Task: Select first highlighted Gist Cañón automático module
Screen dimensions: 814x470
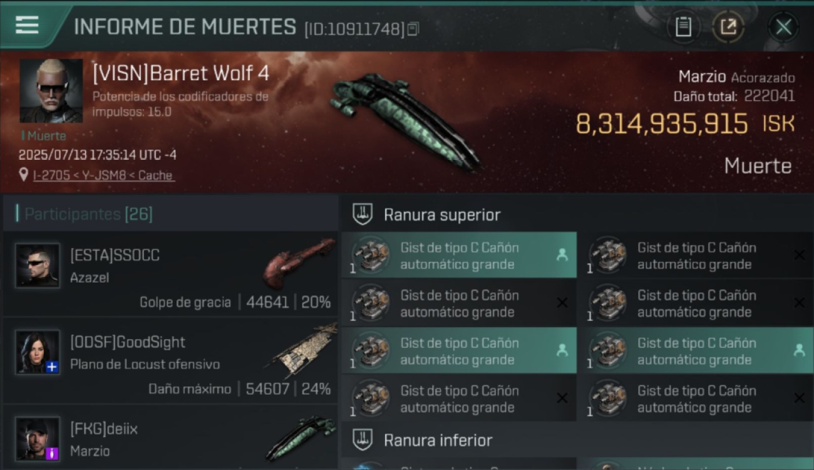Action: click(x=459, y=256)
